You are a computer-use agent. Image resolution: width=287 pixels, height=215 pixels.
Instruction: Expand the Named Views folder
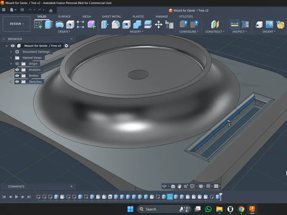point(11,58)
